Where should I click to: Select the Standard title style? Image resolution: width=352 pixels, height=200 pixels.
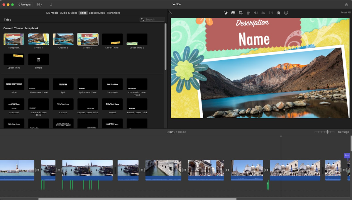pyautogui.click(x=14, y=104)
